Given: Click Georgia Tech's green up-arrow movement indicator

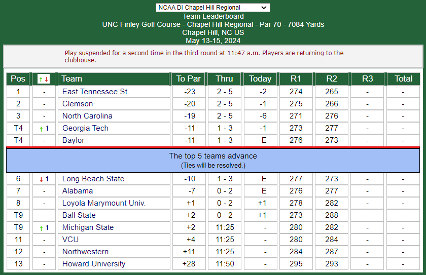Looking at the screenshot, I should coord(41,129).
